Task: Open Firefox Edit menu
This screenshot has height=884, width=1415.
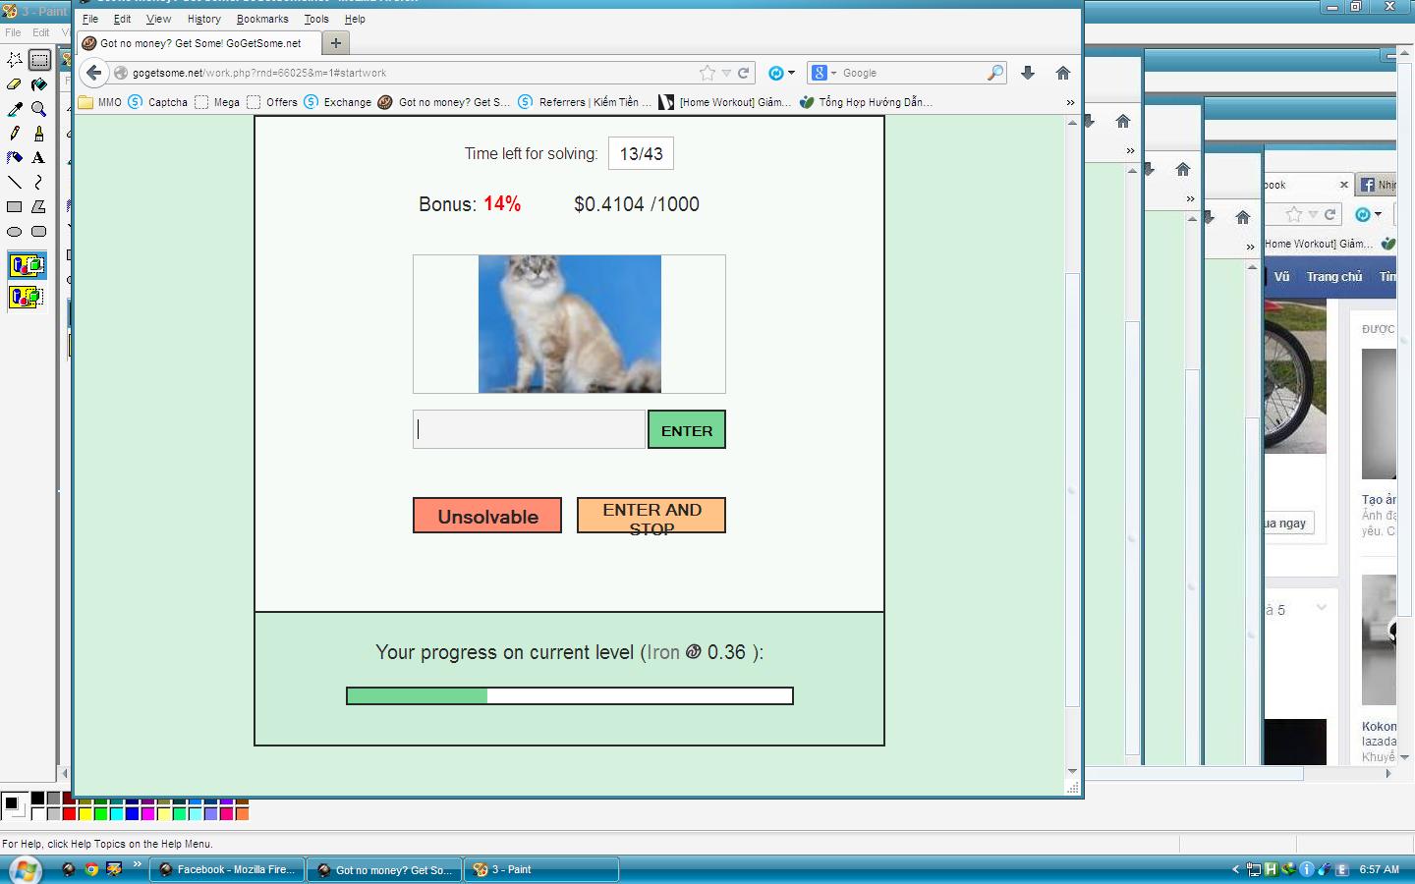Action: [x=122, y=19]
